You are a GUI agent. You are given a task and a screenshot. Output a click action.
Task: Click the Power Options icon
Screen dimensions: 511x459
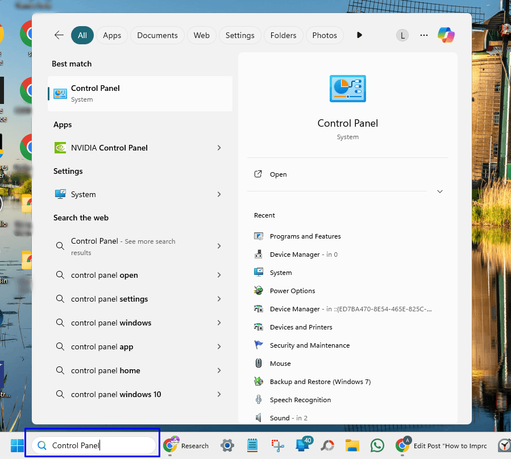(259, 291)
